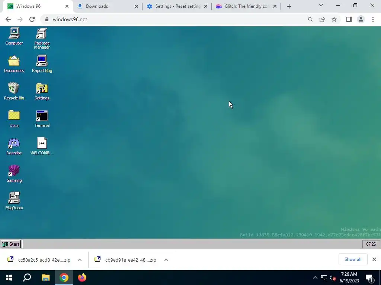Open the Chrome three-dot menu
381x285 pixels.
click(373, 19)
